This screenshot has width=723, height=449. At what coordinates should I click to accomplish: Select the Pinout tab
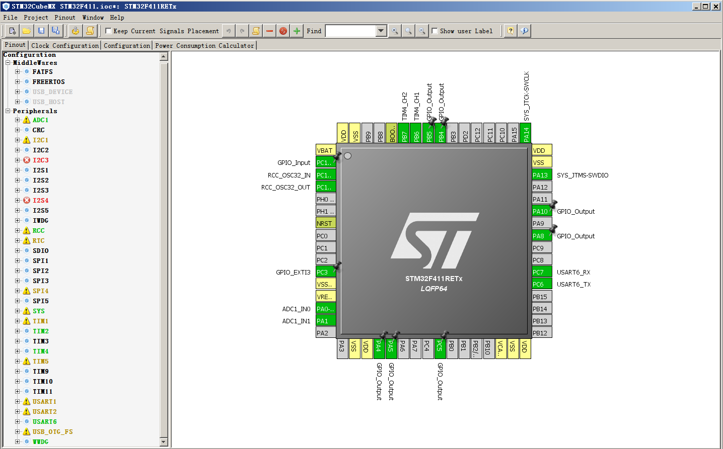tap(15, 45)
